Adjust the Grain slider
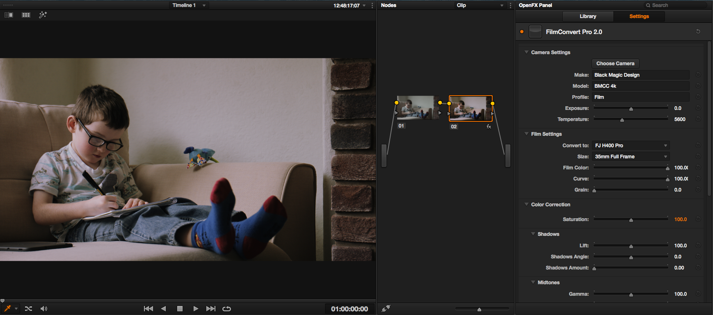 point(631,190)
